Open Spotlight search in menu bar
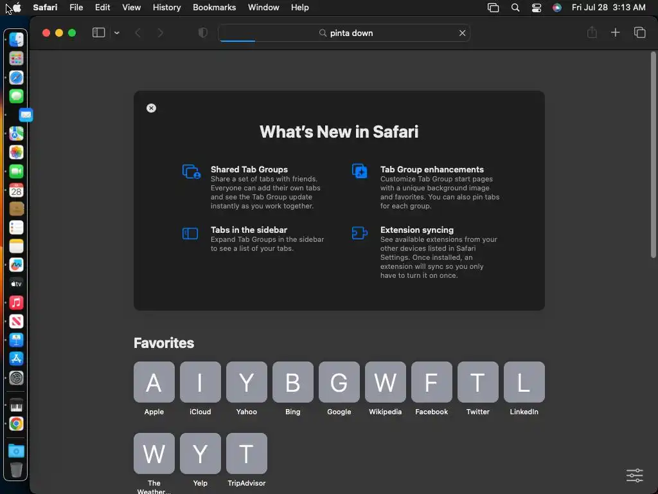The image size is (658, 494). click(515, 8)
